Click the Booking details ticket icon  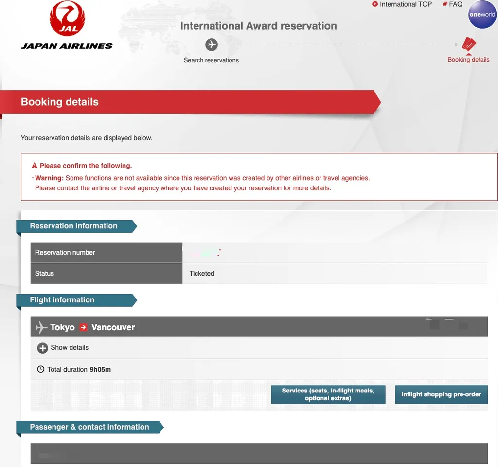(x=469, y=44)
